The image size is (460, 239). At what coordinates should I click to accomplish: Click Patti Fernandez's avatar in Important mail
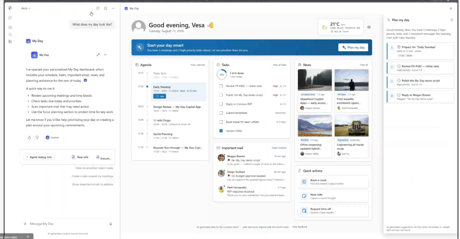point(221,189)
